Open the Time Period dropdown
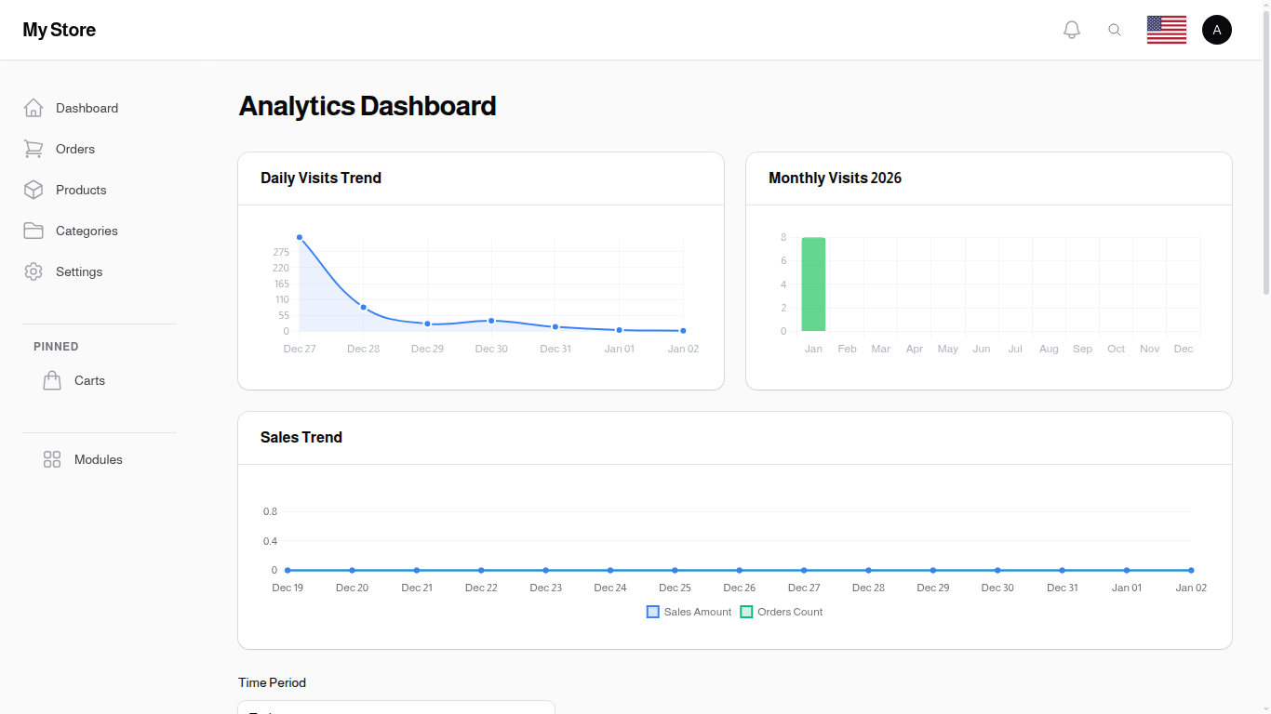Screen dimensions: 1271x714 (395, 708)
